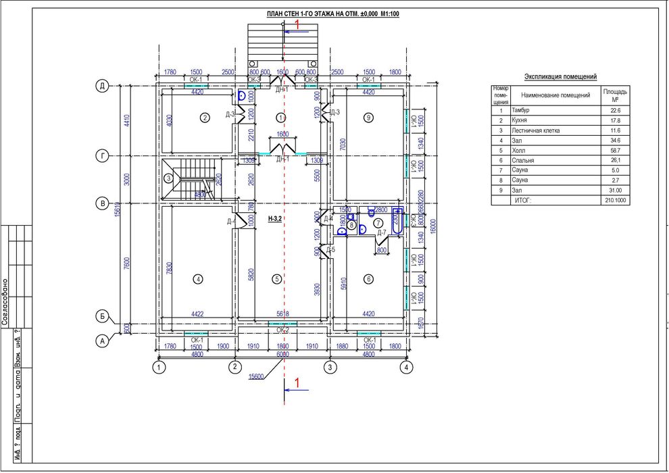This screenshot has width=669, height=473.
Task: Select grid axis bubble А
Action: 102,341
